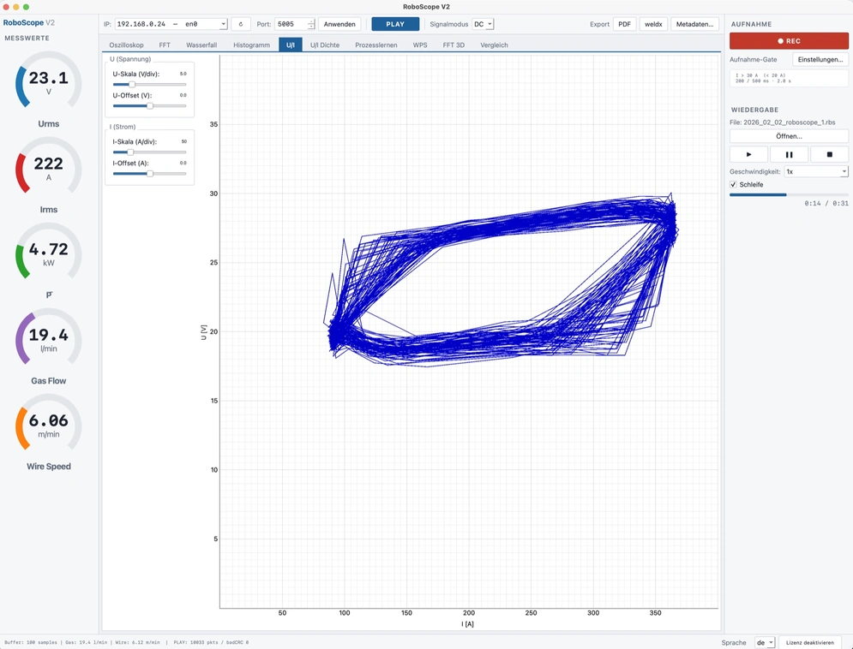Open the Metadaten dialog
Screen dimensions: 853x649
click(x=694, y=24)
